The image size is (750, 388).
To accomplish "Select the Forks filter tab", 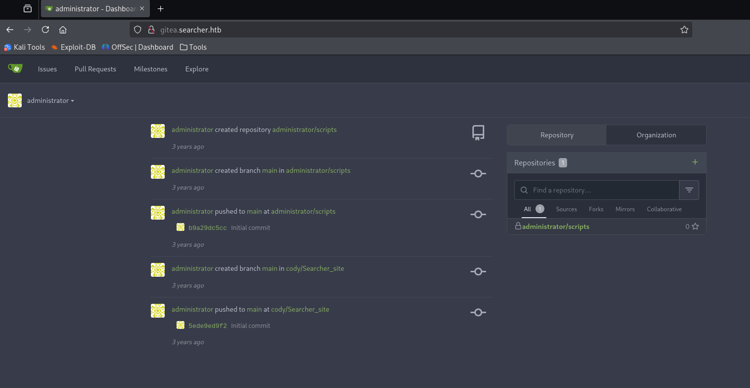I will (x=596, y=209).
